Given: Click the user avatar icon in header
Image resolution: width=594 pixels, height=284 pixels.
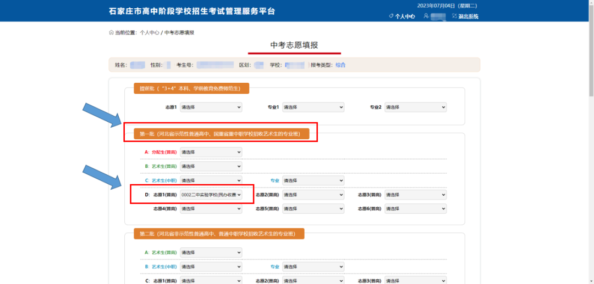Looking at the screenshot, I should point(426,16).
